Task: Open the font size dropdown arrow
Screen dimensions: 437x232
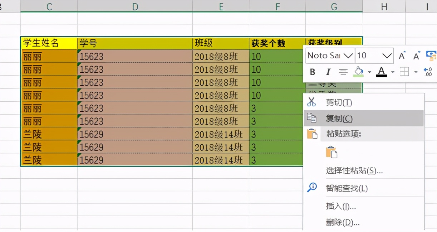Action: [387, 56]
